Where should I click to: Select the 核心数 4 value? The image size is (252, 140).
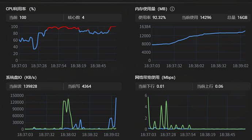(x=76, y=17)
